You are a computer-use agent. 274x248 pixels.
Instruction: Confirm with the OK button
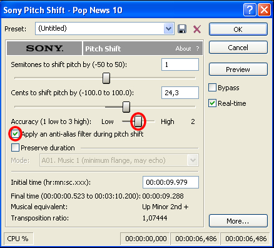click(x=238, y=29)
